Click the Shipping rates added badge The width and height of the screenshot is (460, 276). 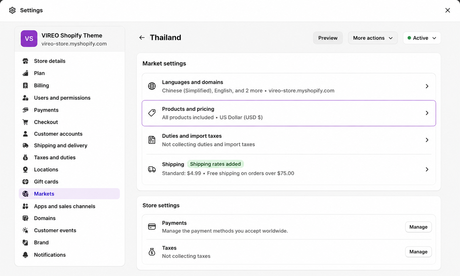[215, 164]
